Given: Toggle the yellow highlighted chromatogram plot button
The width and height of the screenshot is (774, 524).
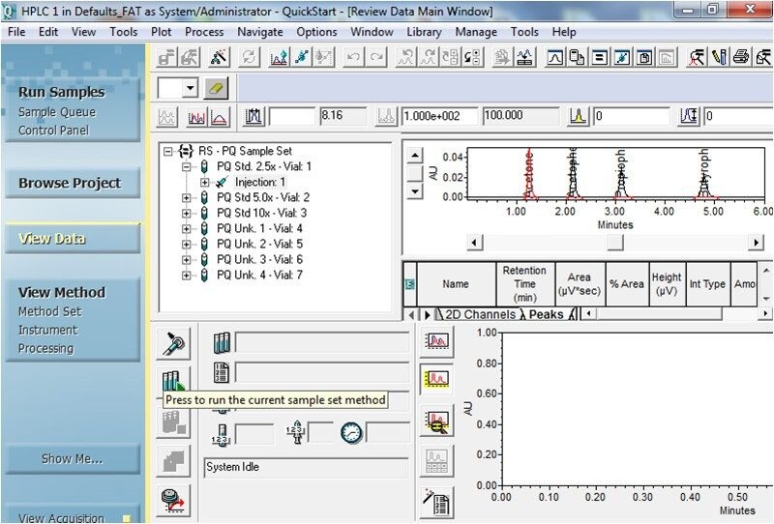Looking at the screenshot, I should 437,379.
